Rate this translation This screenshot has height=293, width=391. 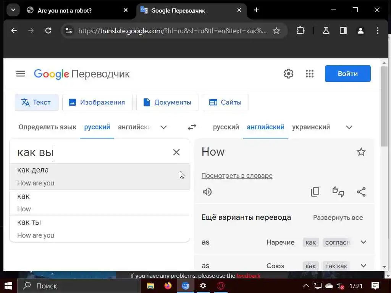point(338,192)
